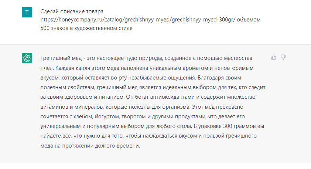Click the phrase "витаминов и минералов"
The image size is (311, 169).
click(72, 107)
